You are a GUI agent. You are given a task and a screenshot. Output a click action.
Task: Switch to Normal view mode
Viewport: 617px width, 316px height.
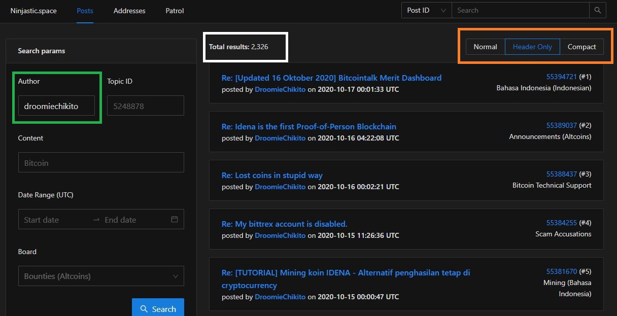coord(485,47)
